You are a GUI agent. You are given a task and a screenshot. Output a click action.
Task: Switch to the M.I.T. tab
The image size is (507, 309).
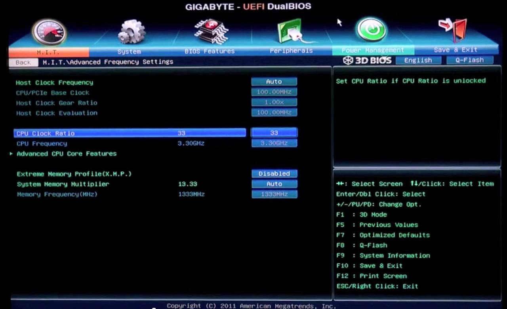49,52
